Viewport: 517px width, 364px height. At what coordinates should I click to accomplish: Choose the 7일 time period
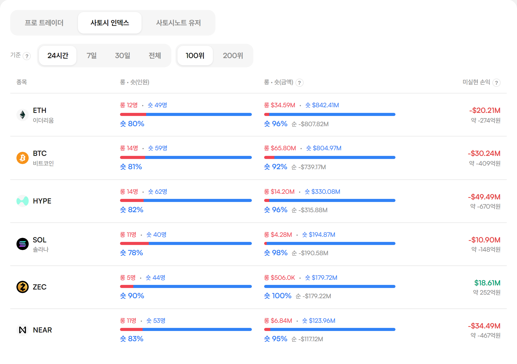92,56
